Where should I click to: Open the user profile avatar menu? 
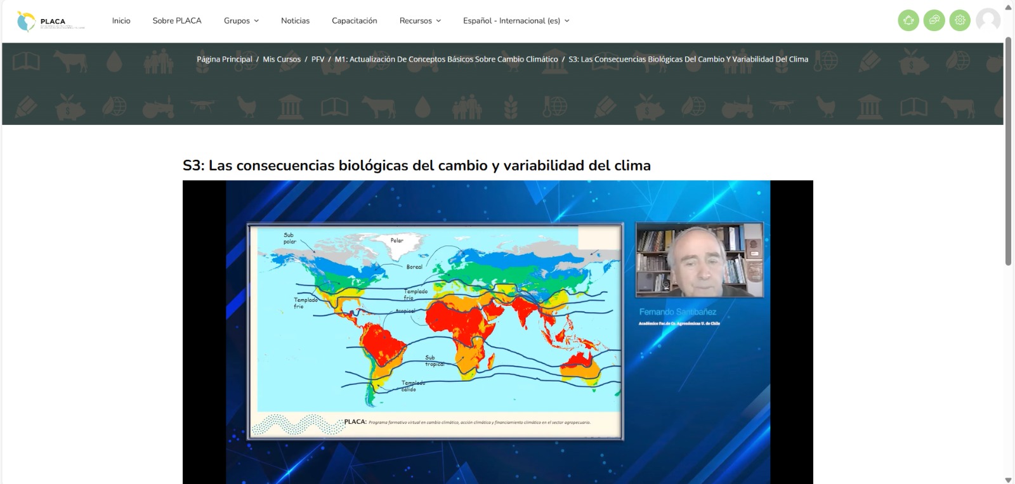coord(988,20)
